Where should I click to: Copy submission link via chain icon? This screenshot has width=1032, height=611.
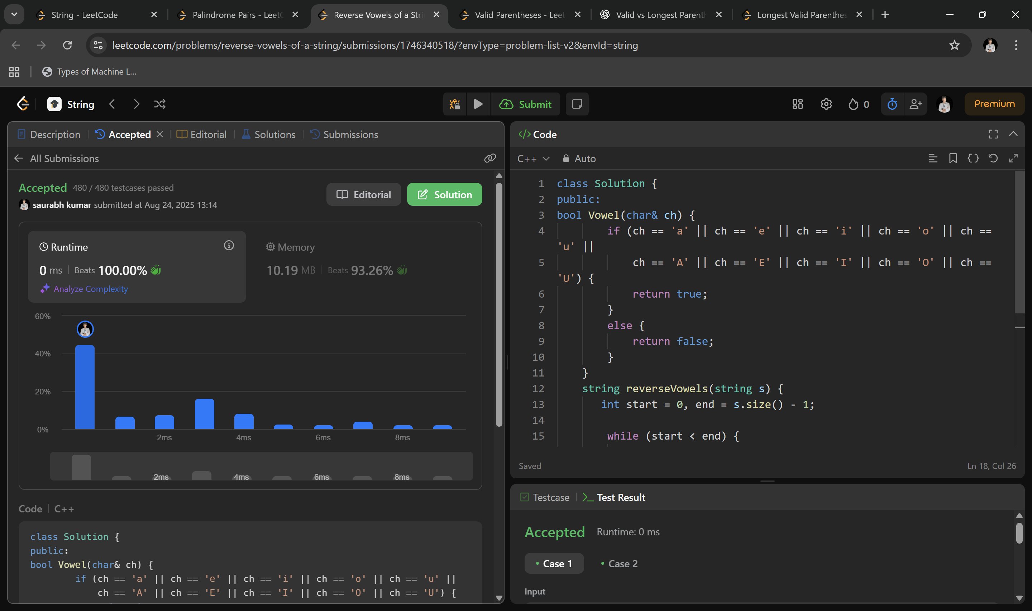[489, 158]
